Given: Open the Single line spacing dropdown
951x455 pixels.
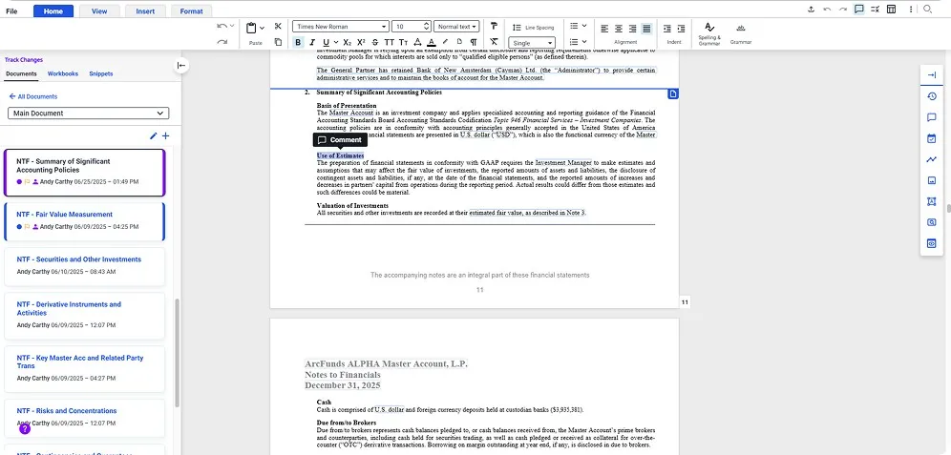Looking at the screenshot, I should coord(532,43).
